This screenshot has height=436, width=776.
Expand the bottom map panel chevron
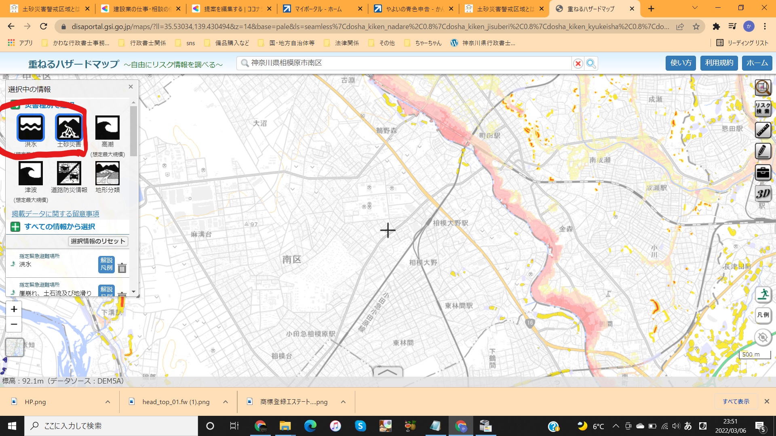388,372
